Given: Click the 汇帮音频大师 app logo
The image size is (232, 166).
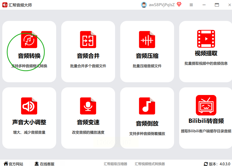Looking at the screenshot, I should (5, 5).
